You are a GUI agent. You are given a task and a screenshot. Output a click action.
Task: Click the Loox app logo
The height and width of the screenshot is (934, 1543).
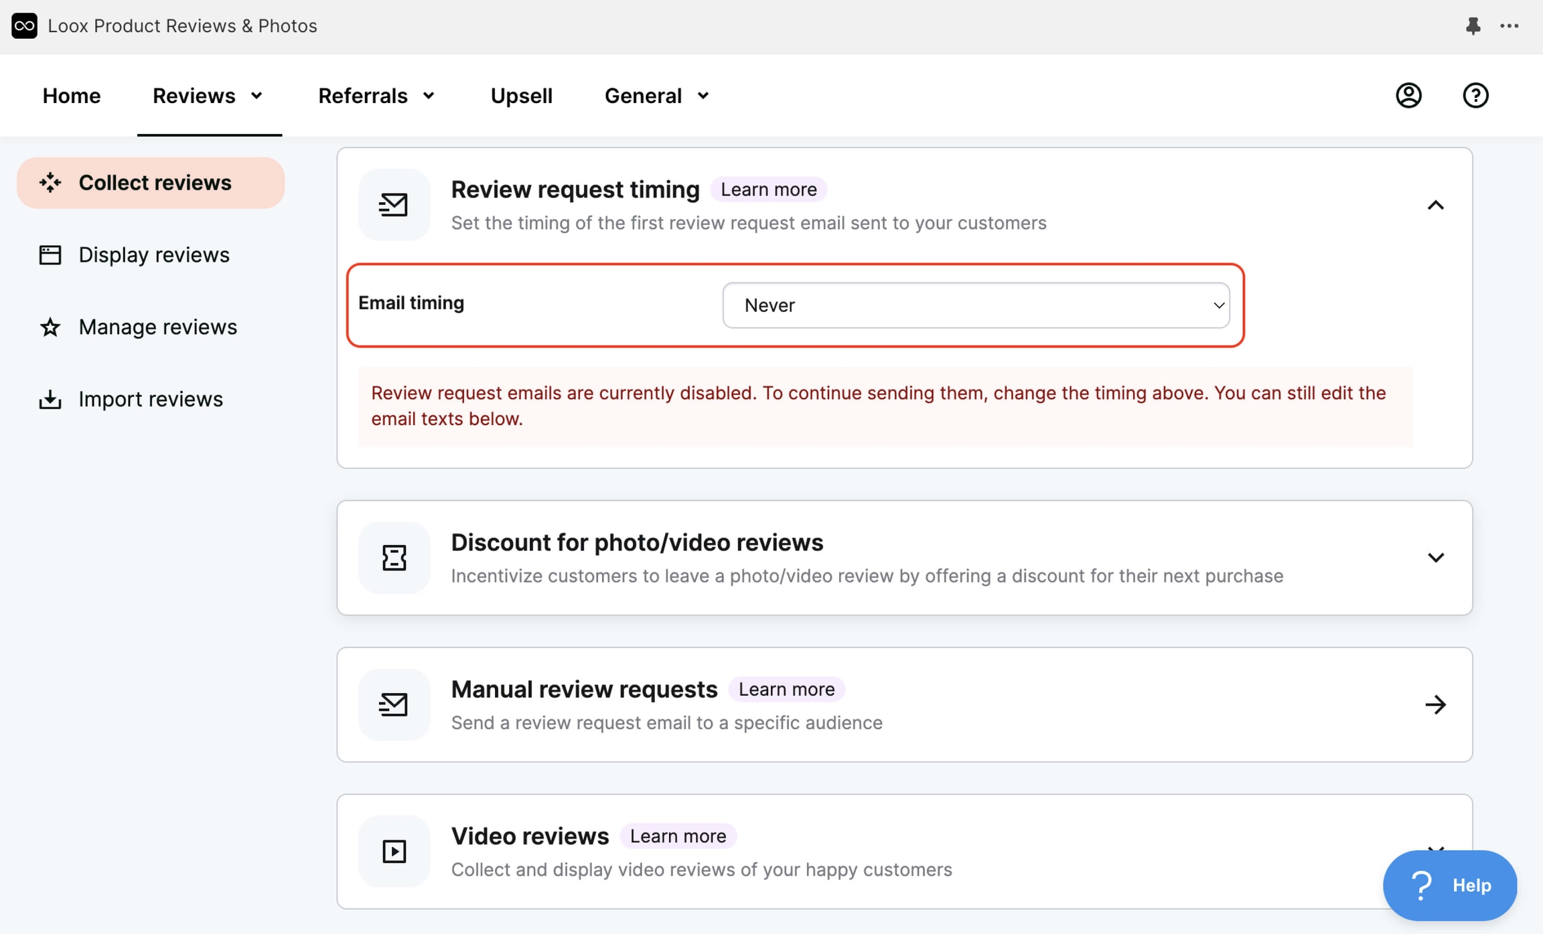point(23,25)
